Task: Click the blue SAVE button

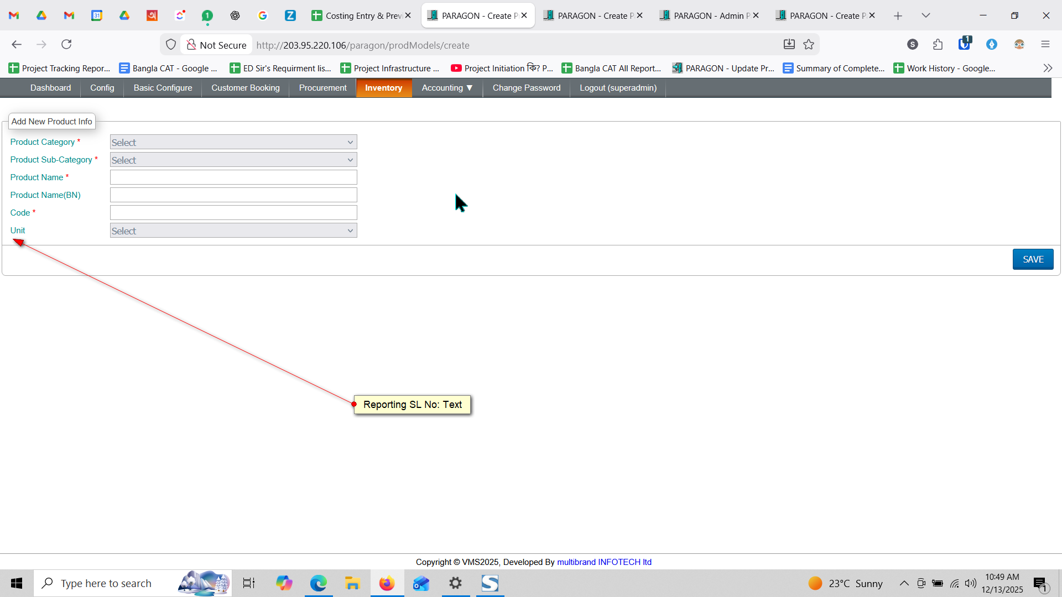Action: (x=1032, y=259)
